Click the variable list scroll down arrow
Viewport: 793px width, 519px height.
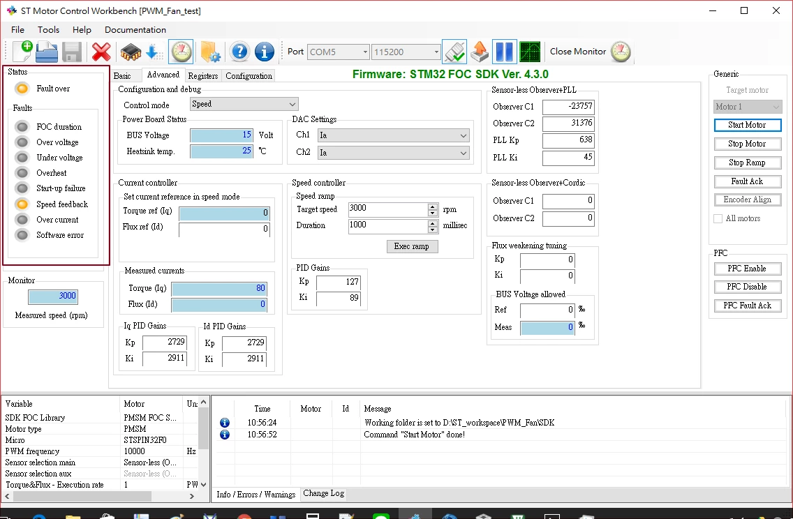[203, 484]
